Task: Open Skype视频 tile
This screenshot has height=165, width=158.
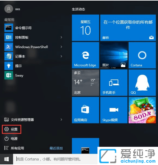Action: click(114, 110)
